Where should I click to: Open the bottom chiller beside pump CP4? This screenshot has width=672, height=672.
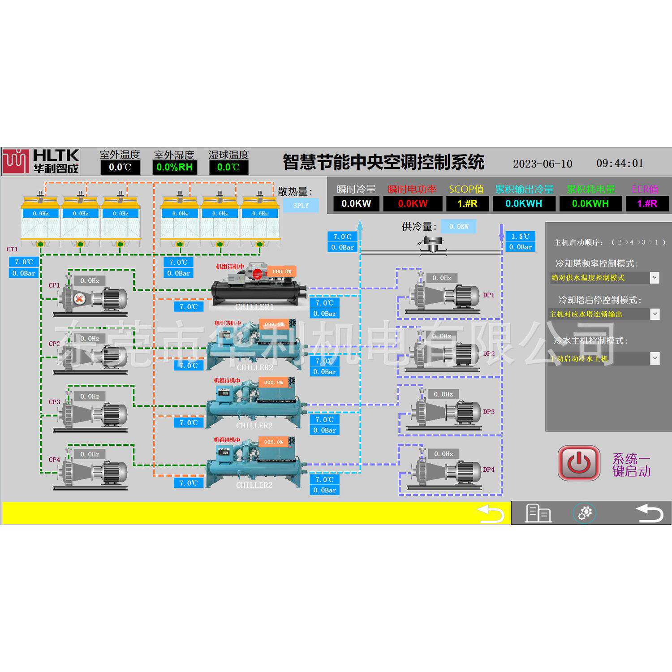(x=255, y=463)
